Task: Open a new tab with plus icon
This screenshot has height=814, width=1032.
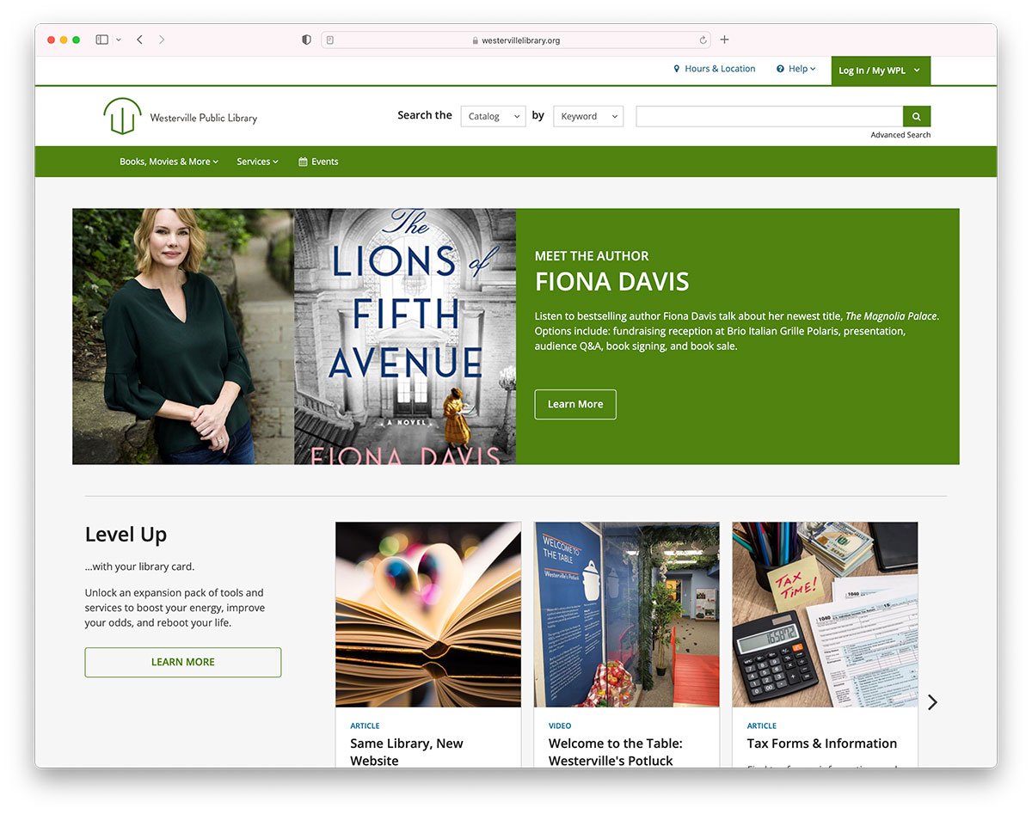Action: 724,40
